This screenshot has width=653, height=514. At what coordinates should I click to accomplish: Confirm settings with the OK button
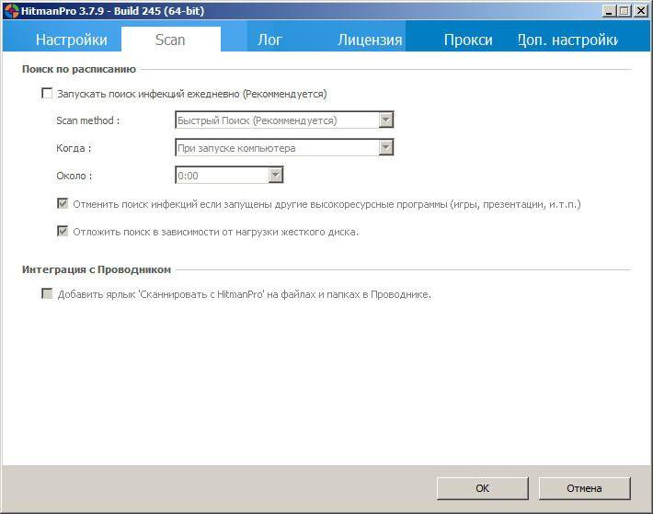pos(483,488)
